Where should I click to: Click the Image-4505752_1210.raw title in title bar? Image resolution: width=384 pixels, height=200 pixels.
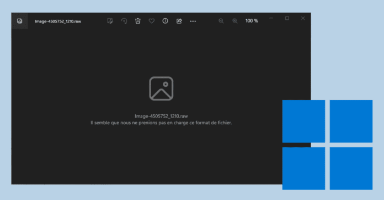coord(58,21)
